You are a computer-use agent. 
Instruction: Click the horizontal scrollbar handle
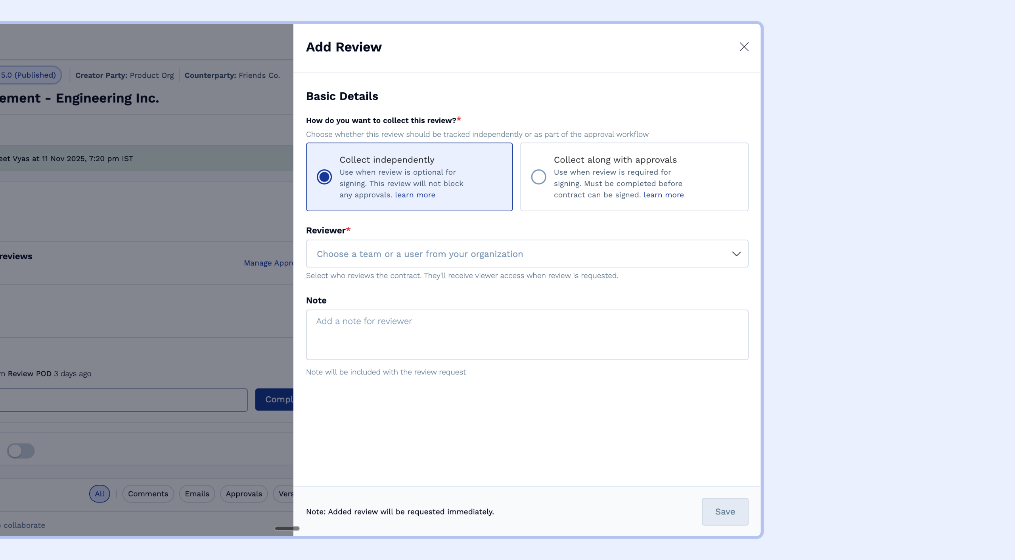click(287, 528)
